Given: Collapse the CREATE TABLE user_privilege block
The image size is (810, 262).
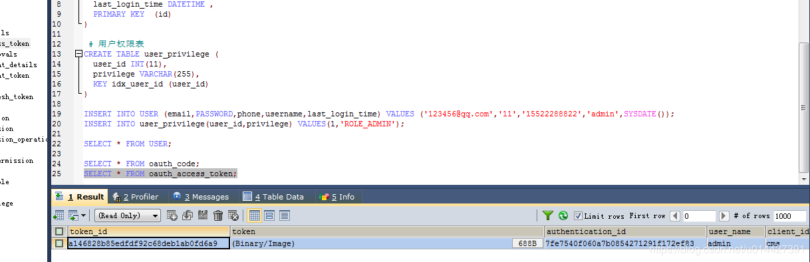Looking at the screenshot, I should point(79,54).
